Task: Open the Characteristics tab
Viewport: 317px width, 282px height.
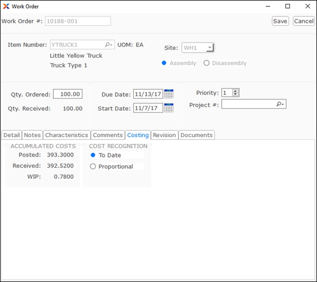Action: click(66, 135)
